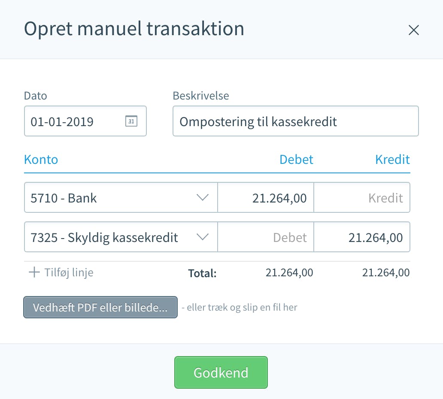Select the Debet amount for Bank row
The image size is (443, 399).
coord(266,197)
